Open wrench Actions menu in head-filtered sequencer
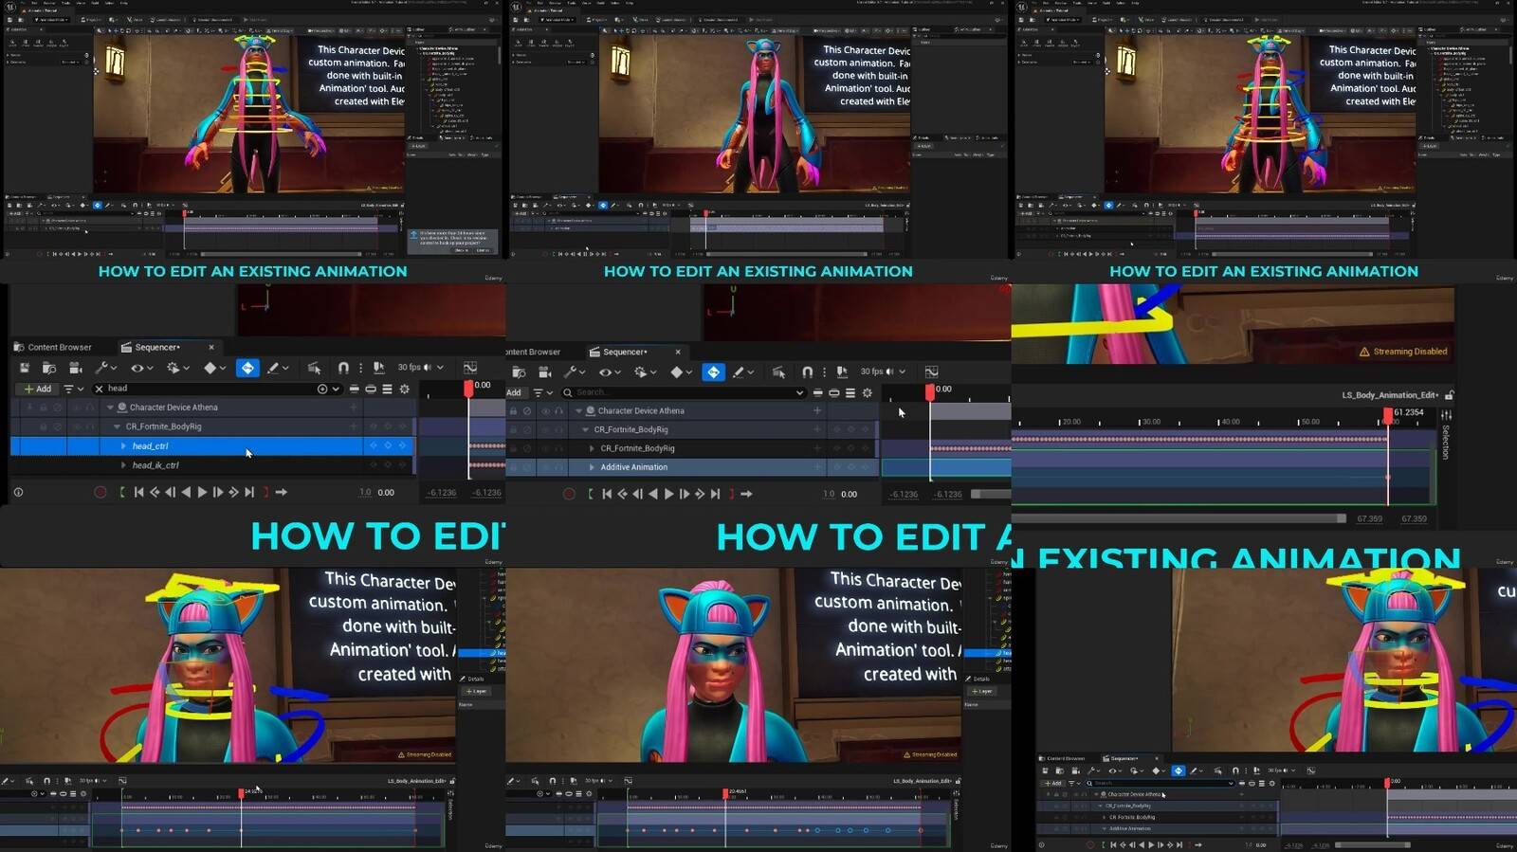Image resolution: width=1517 pixels, height=852 pixels. click(x=105, y=368)
